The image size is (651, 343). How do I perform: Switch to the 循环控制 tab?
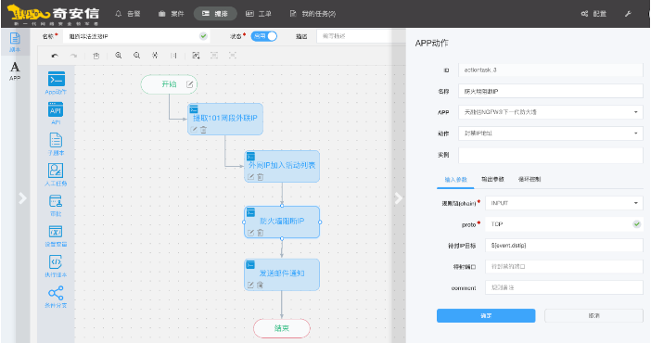(x=530, y=180)
